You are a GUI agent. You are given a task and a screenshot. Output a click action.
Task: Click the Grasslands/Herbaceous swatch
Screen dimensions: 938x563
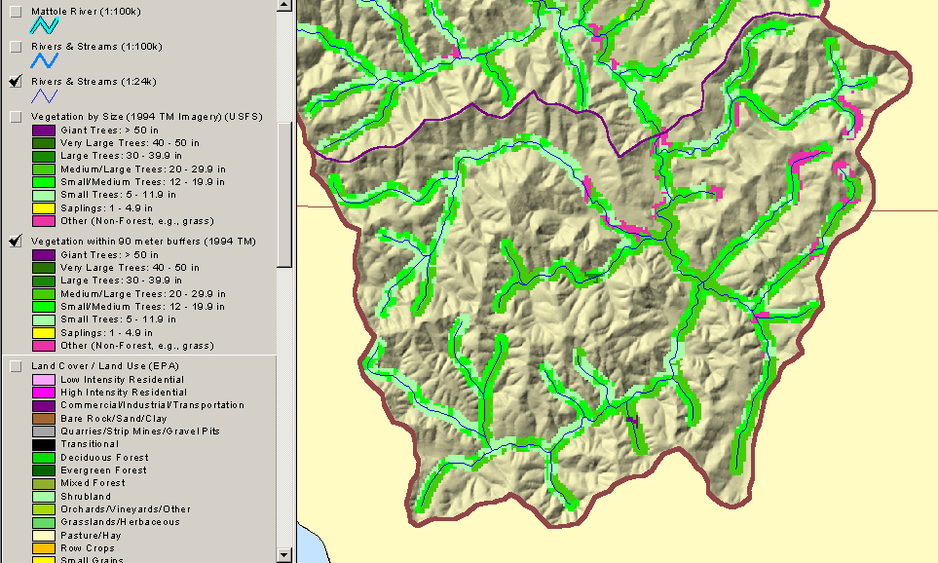point(44,522)
